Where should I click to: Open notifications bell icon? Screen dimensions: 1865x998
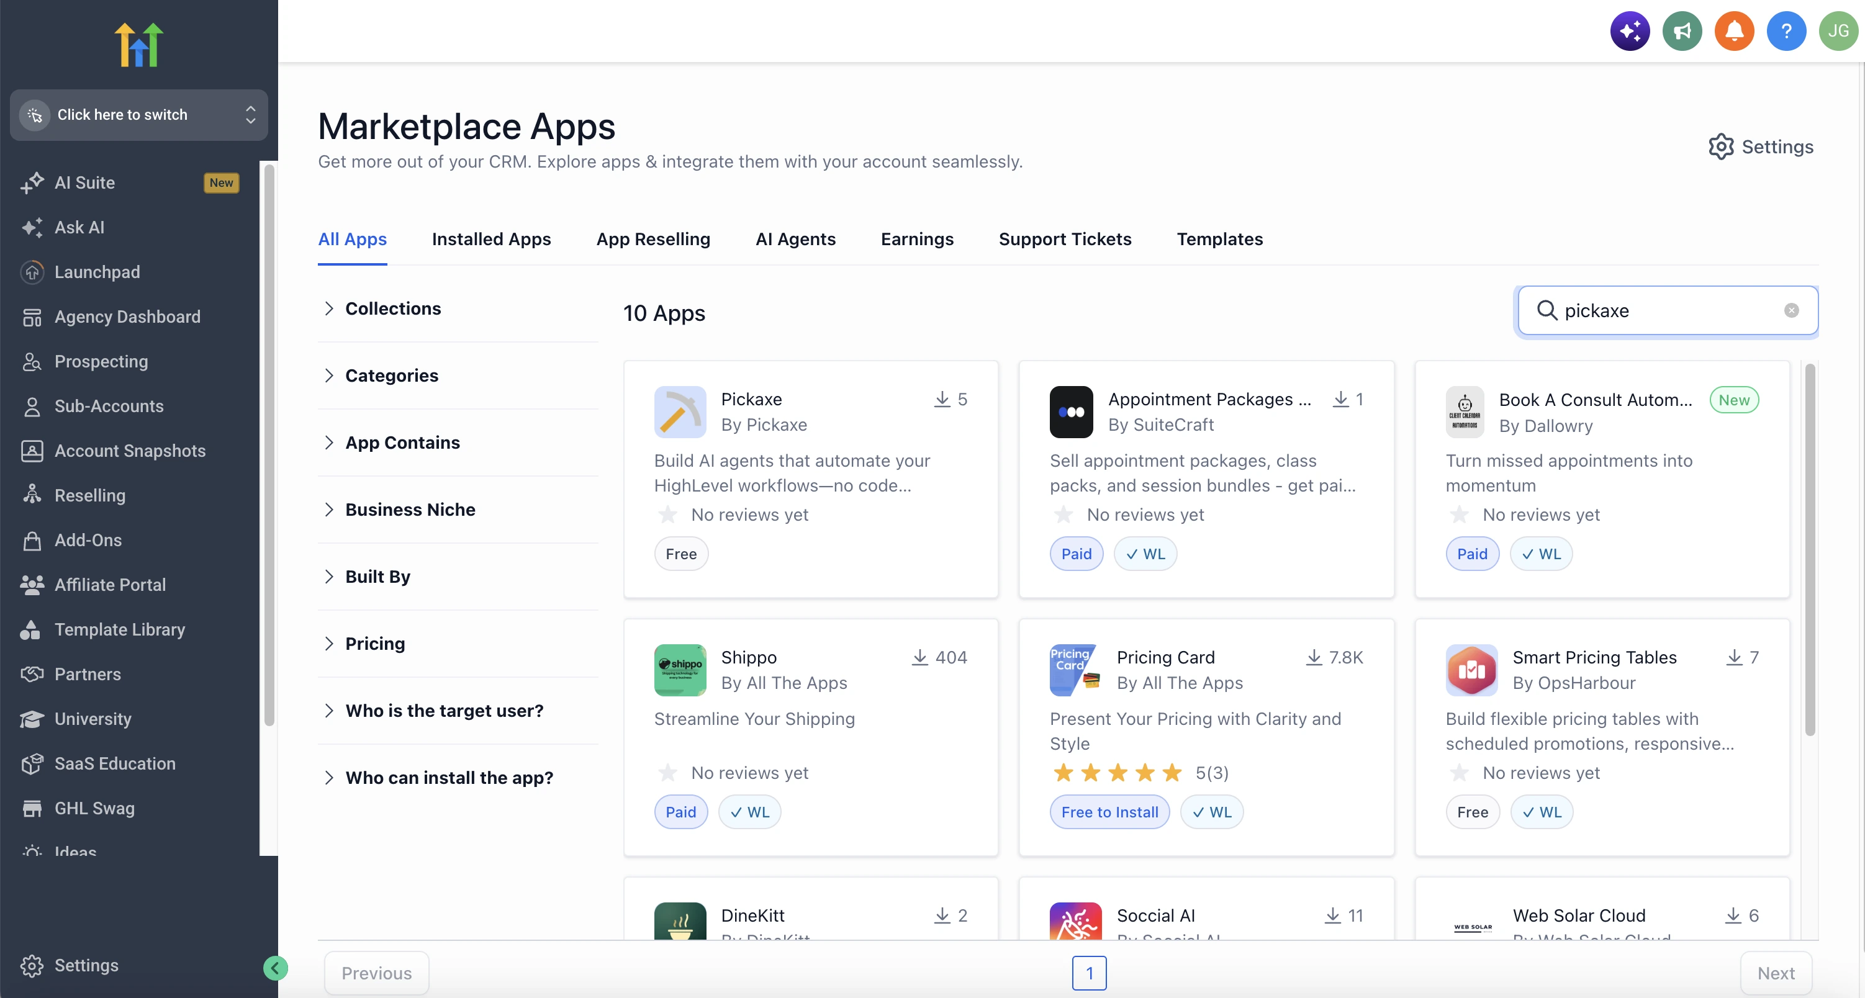[x=1734, y=31]
